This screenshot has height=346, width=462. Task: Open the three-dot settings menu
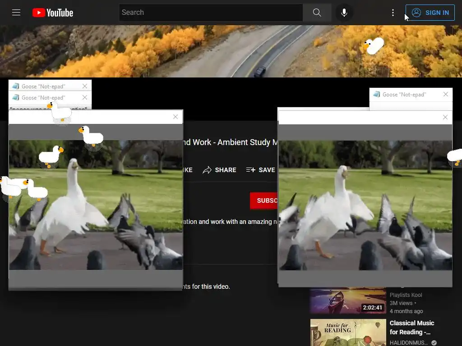pos(393,12)
